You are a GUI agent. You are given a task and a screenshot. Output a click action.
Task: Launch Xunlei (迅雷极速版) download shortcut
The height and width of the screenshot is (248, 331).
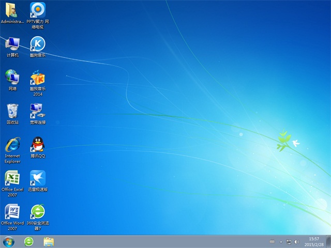click(x=37, y=178)
